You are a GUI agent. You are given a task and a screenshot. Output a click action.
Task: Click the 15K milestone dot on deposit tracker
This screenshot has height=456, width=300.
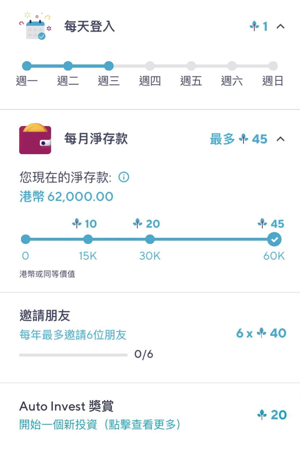[88, 239]
